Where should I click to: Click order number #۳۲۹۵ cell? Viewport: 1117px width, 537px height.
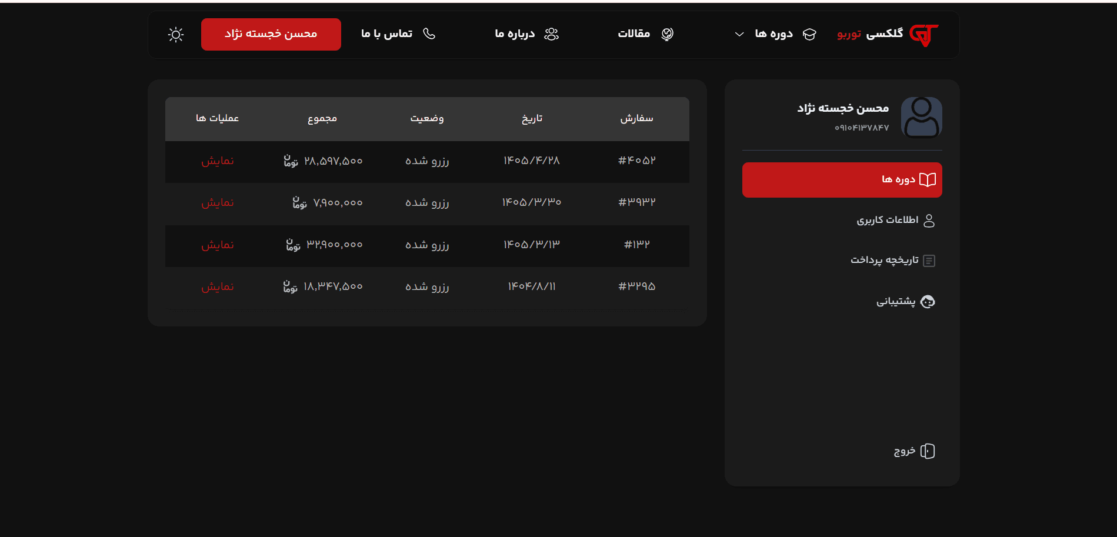[x=636, y=286]
